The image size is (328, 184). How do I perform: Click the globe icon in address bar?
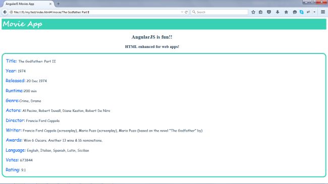point(11,12)
